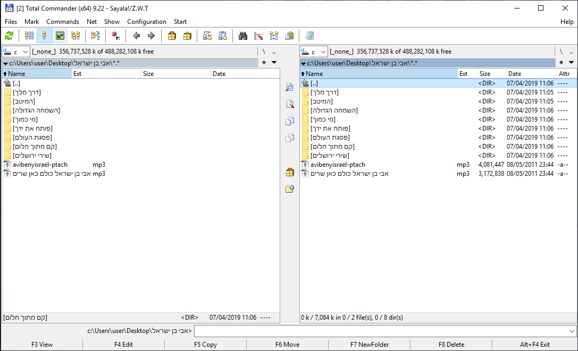Open the Files menu
Image resolution: width=578 pixels, height=351 pixels.
click(11, 22)
